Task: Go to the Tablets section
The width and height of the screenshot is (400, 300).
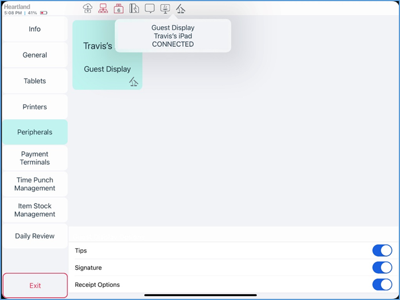Action: click(x=35, y=81)
